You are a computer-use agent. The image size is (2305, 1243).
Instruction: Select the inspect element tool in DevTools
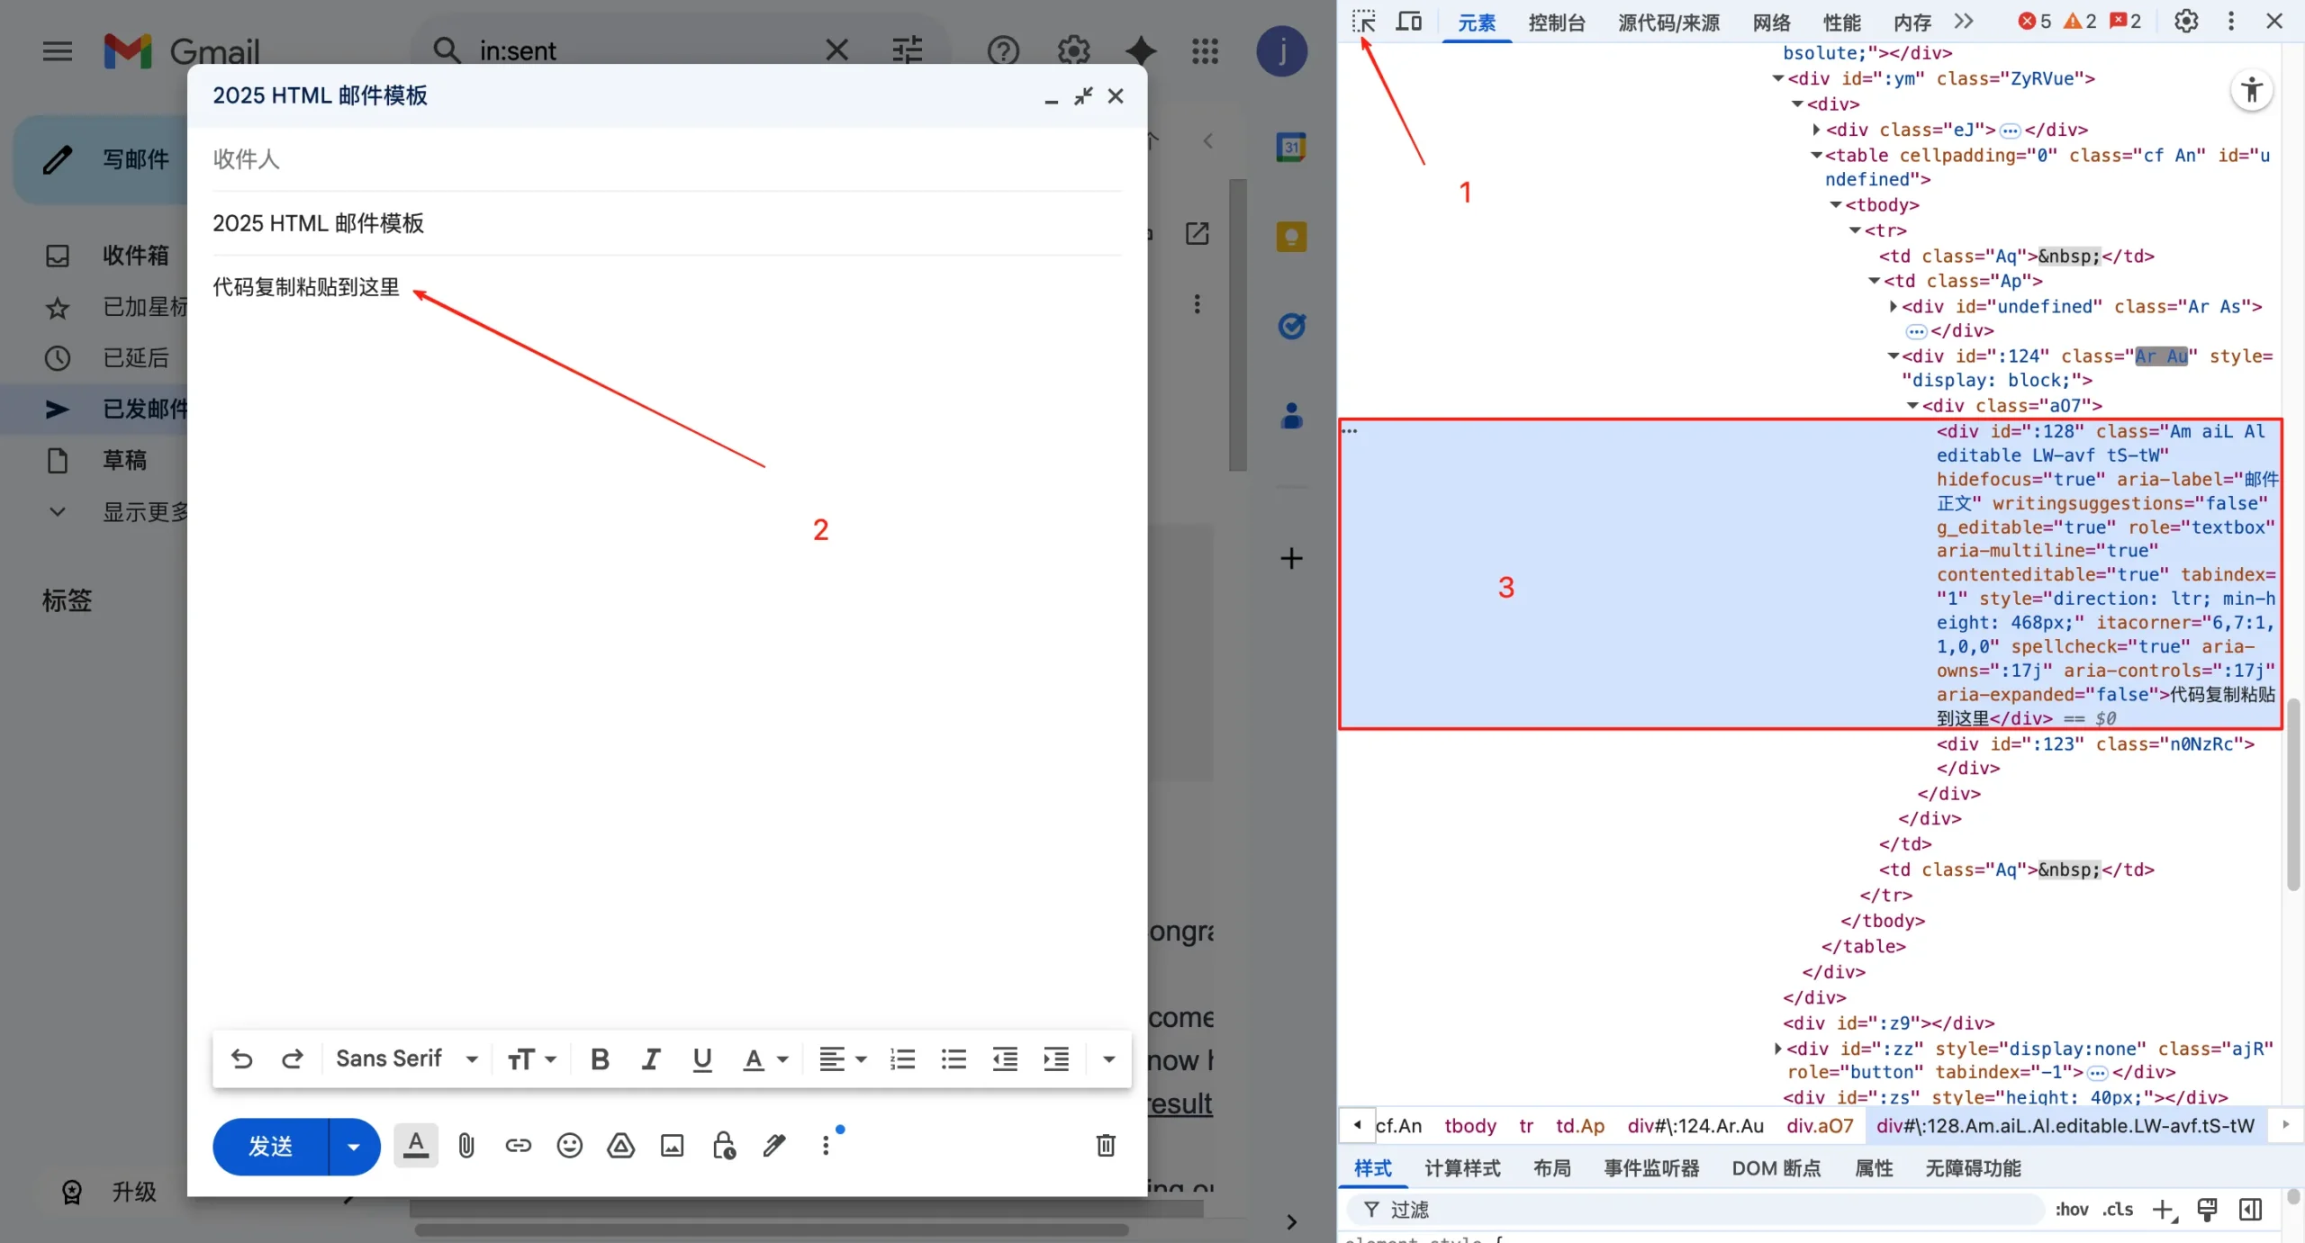[x=1362, y=21]
